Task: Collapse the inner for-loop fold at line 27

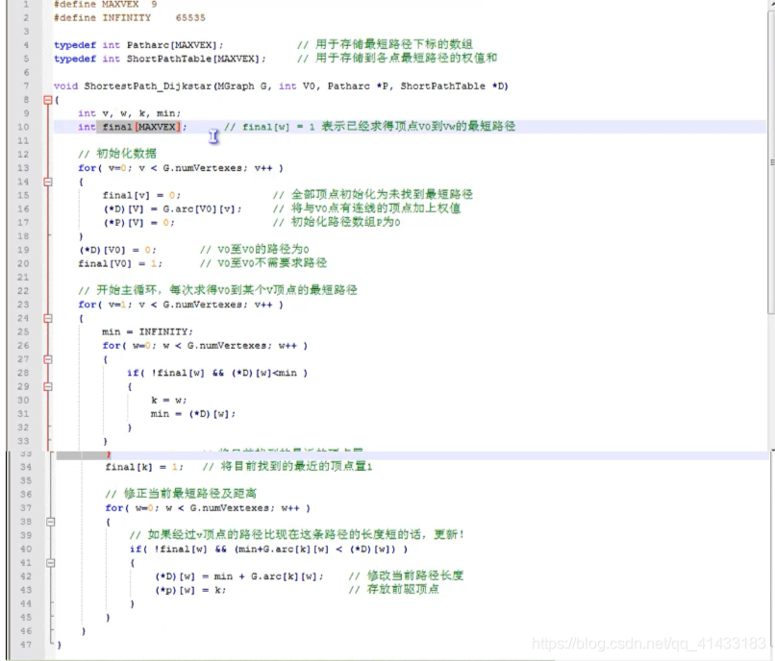Action: 48,359
